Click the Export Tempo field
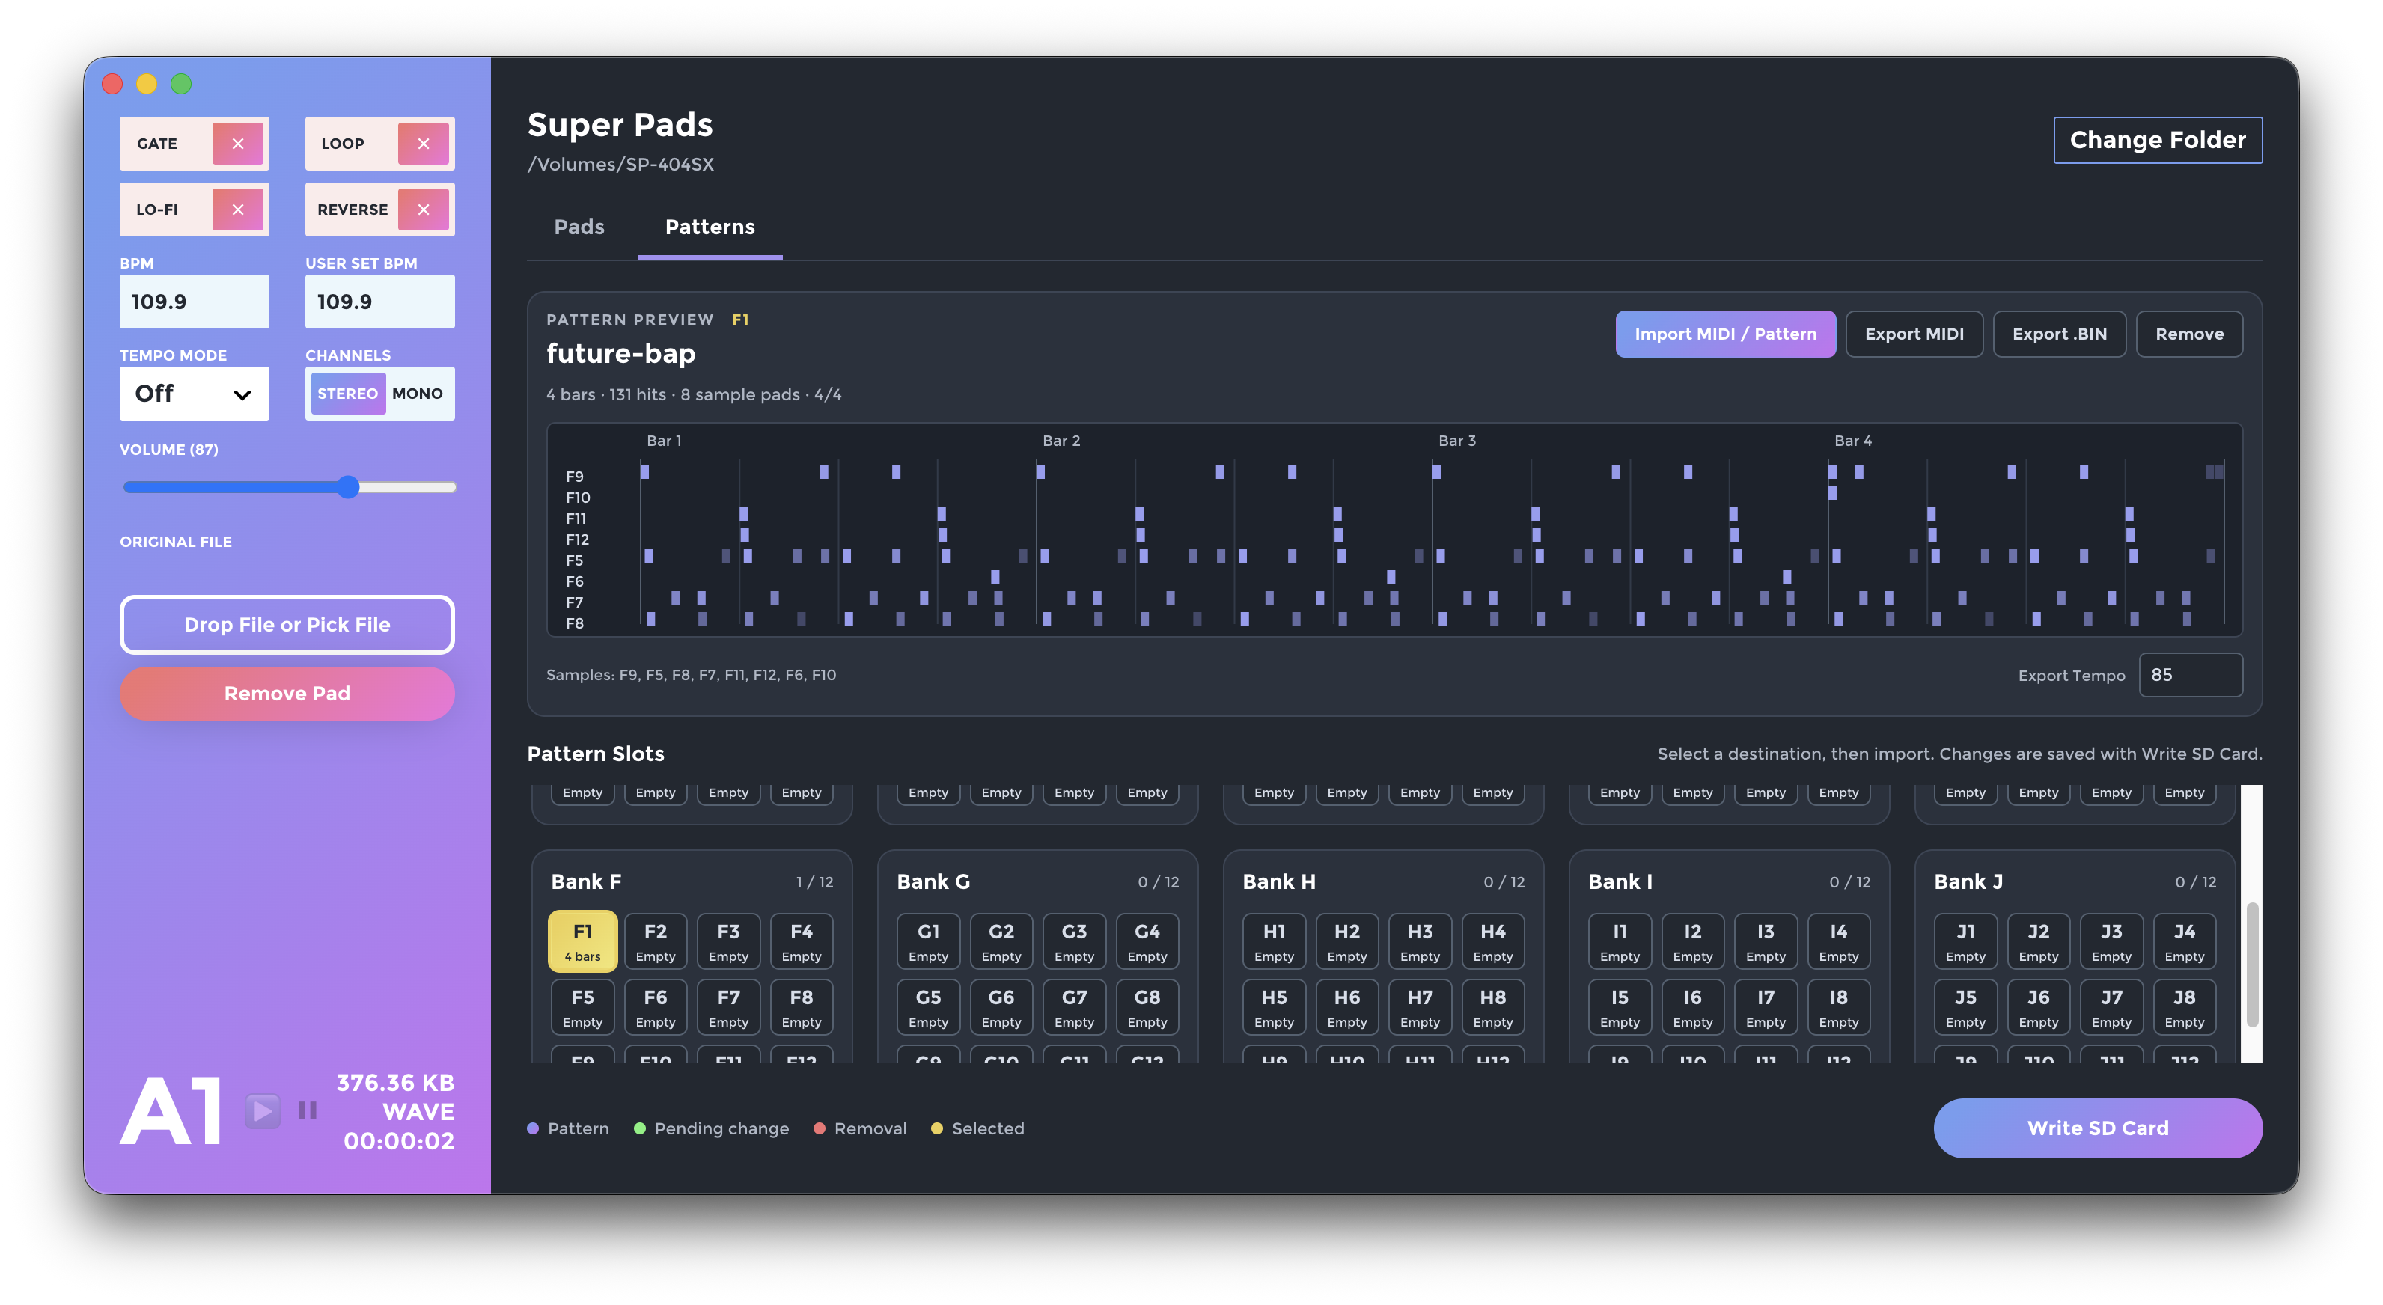2383x1305 pixels. [x=2190, y=674]
